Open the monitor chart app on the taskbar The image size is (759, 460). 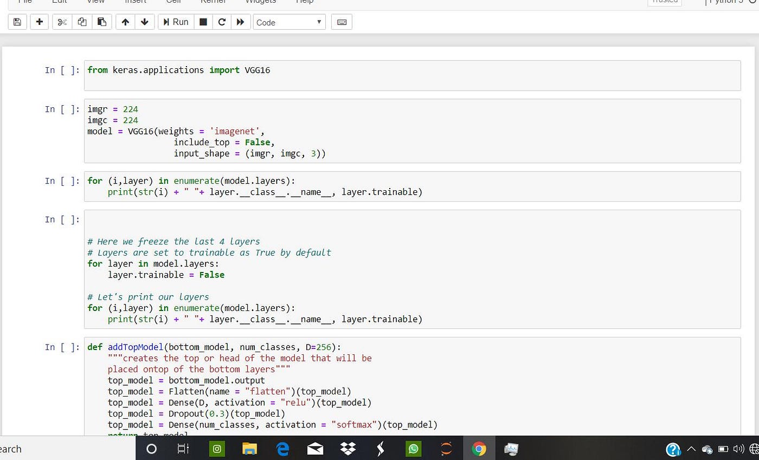pos(511,449)
